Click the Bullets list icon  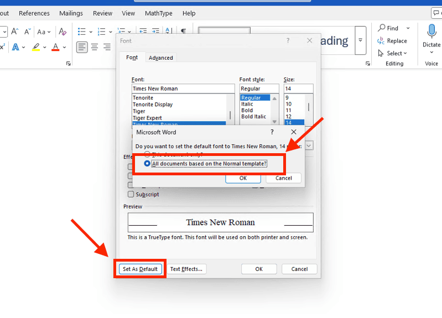pyautogui.click(x=82, y=32)
